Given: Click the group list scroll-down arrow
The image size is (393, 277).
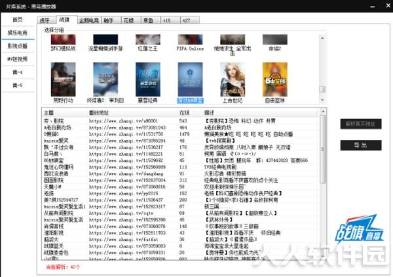Looking at the screenshot, I should pyautogui.click(x=322, y=100).
